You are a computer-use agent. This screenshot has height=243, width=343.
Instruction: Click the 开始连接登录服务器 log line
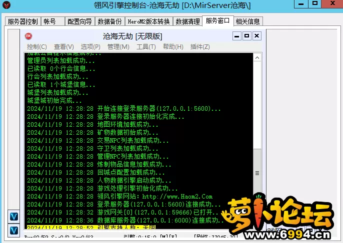pyautogui.click(x=124, y=108)
